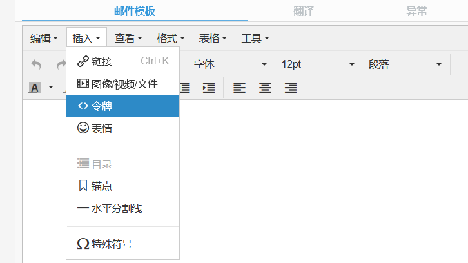The image size is (468, 263).
Task: Choose 链接 in the insert menu
Action: (x=122, y=61)
